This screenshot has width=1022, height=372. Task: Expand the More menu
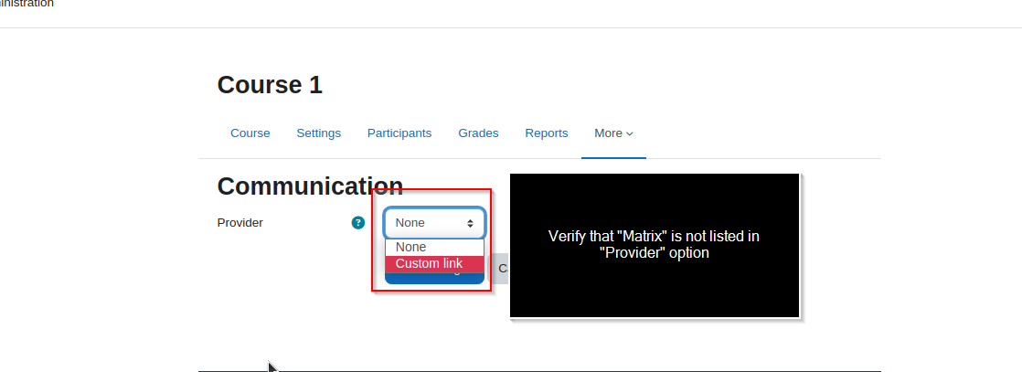pyautogui.click(x=613, y=133)
